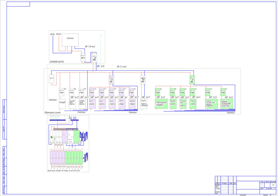Select the ПВ-1 10 мм2 annotation
This screenshot has width=278, height=196.
point(90,46)
